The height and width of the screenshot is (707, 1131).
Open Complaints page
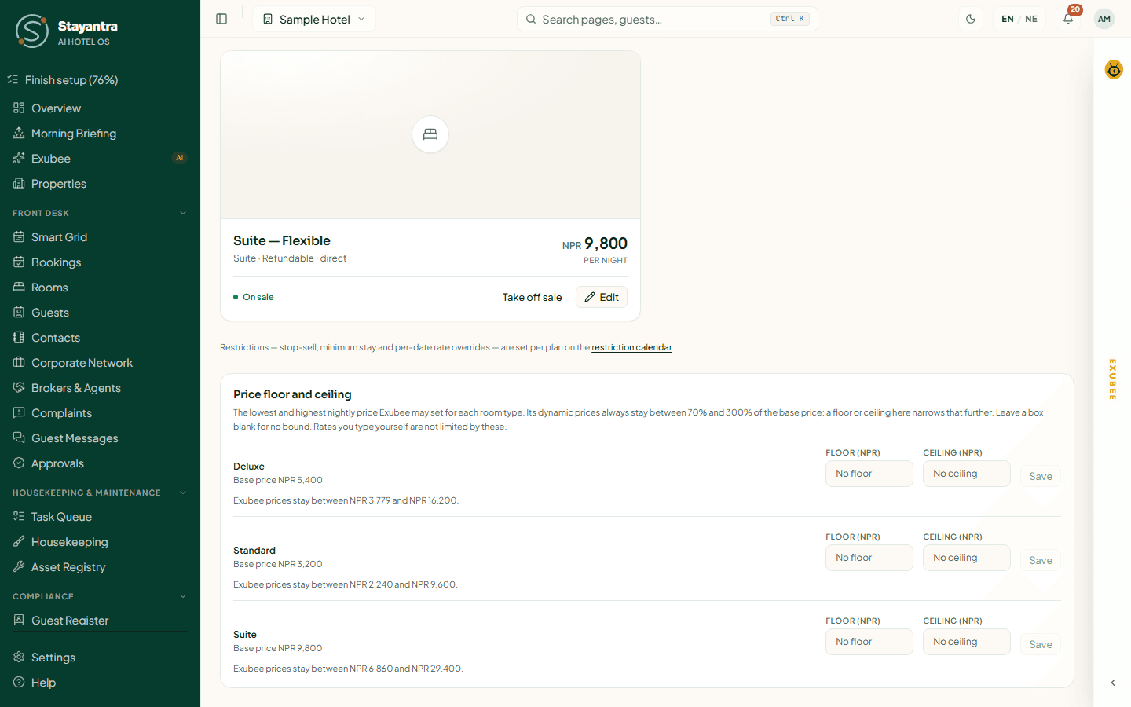pos(100,413)
